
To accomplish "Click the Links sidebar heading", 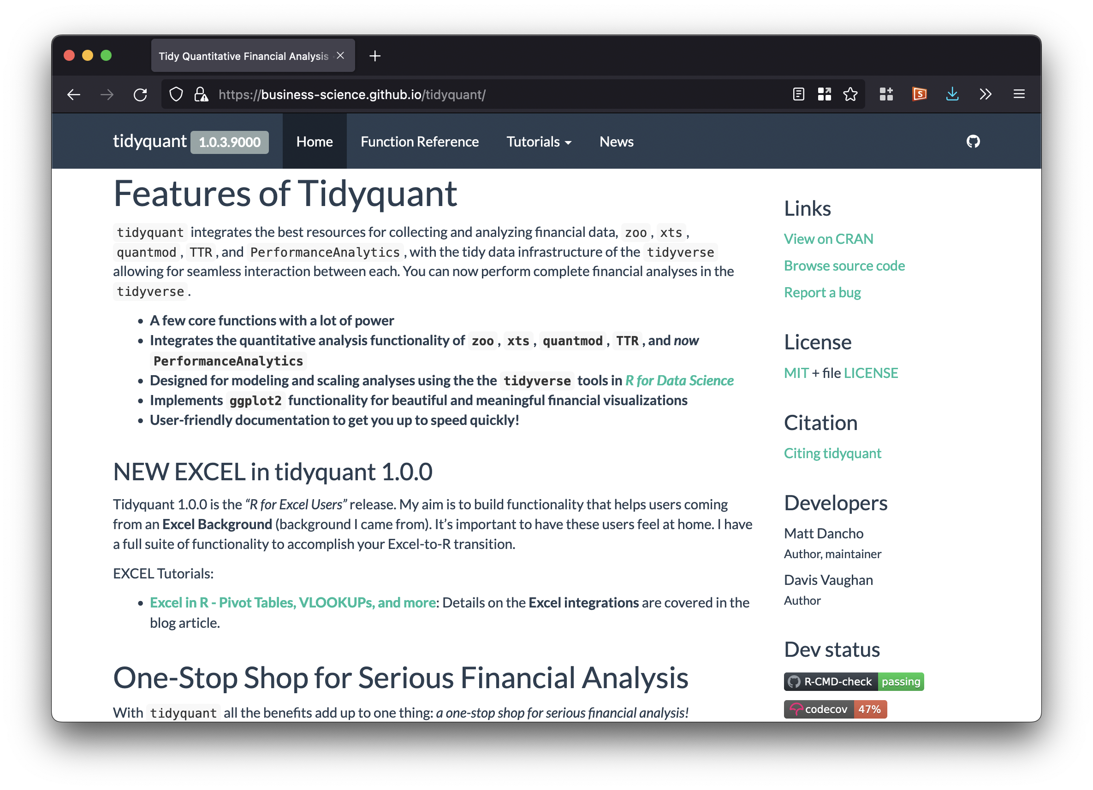I will pyautogui.click(x=807, y=209).
